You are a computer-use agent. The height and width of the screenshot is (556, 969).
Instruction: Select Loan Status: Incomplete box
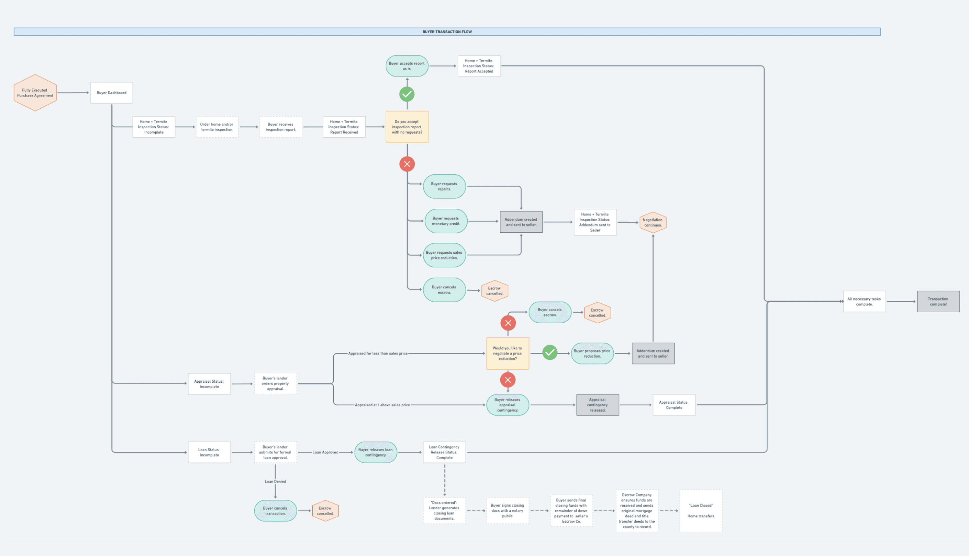point(209,452)
